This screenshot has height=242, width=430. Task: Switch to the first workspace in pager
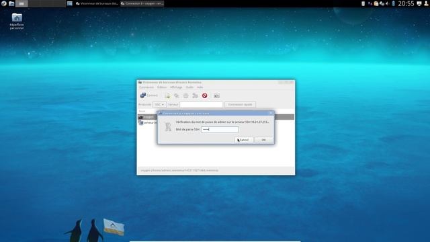[21, 3]
